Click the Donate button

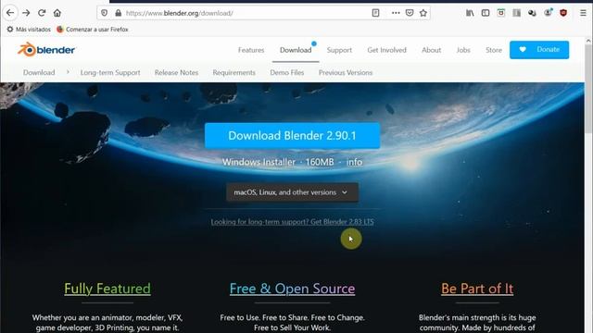539,49
